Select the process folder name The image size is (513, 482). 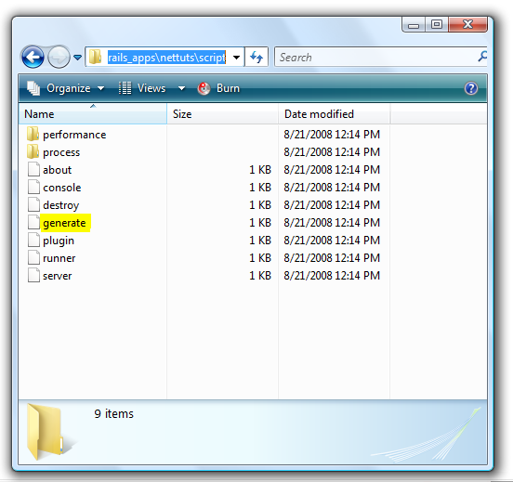tap(61, 152)
